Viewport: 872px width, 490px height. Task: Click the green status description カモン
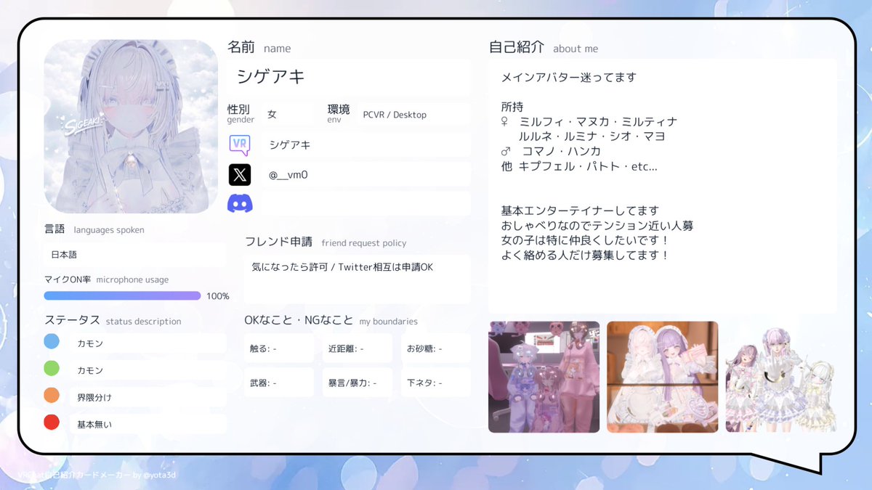[x=149, y=369]
